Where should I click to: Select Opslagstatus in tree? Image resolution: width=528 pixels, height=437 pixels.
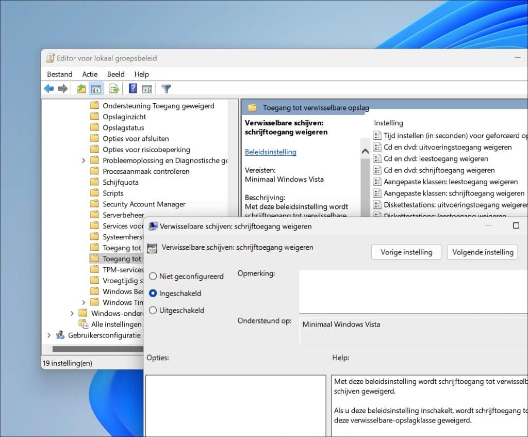pyautogui.click(x=123, y=128)
